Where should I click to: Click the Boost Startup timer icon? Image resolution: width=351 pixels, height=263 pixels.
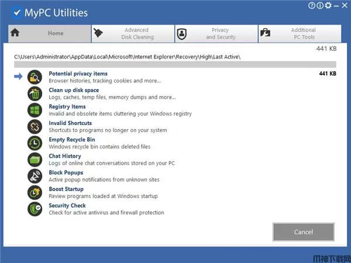coord(35,193)
